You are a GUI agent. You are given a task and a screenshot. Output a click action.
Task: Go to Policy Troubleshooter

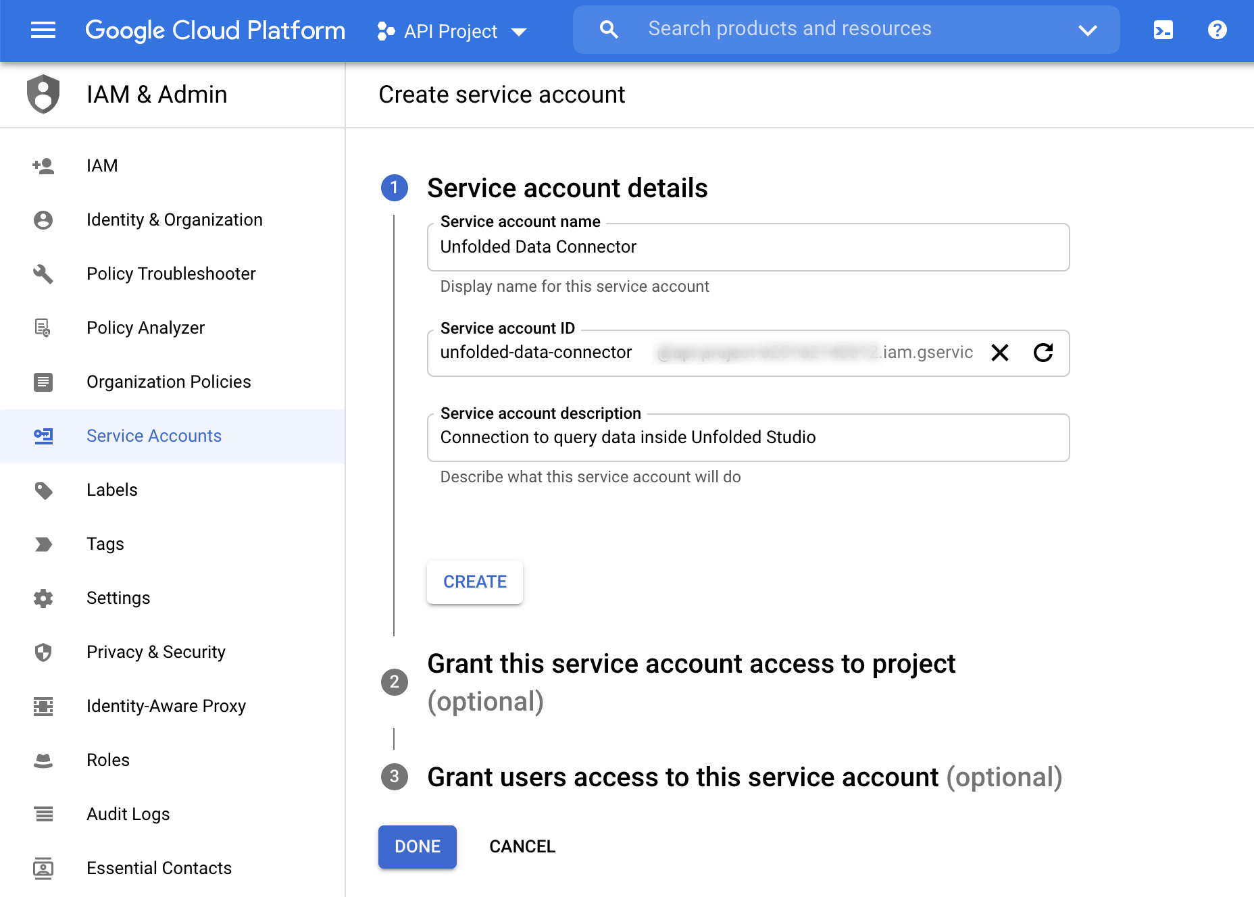(x=172, y=274)
